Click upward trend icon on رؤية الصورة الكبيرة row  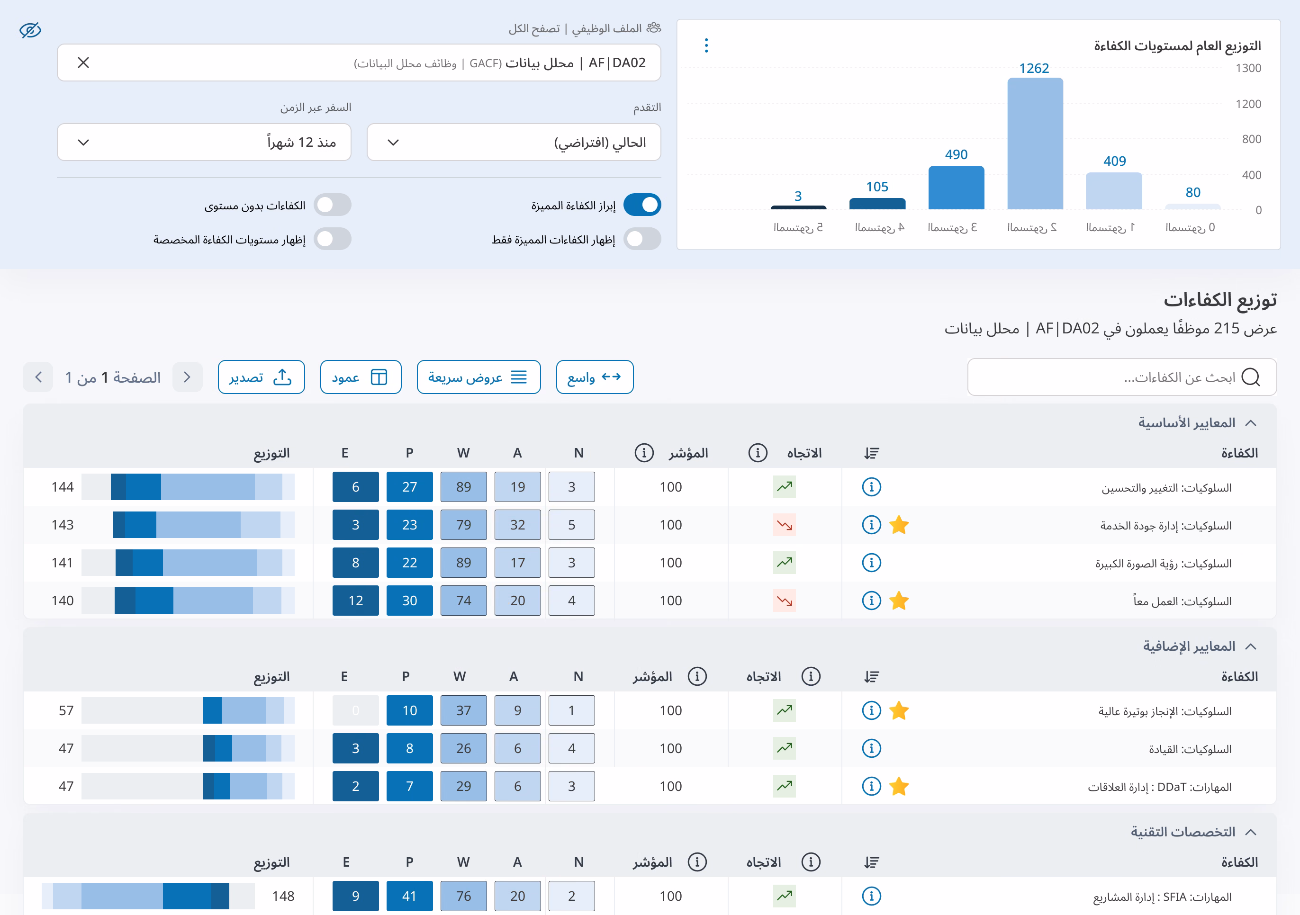tap(784, 563)
